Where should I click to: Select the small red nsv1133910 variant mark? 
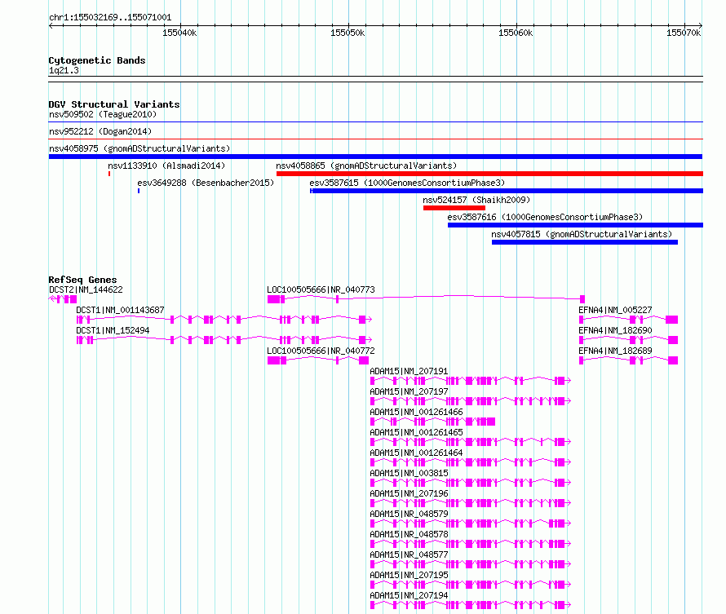(109, 174)
